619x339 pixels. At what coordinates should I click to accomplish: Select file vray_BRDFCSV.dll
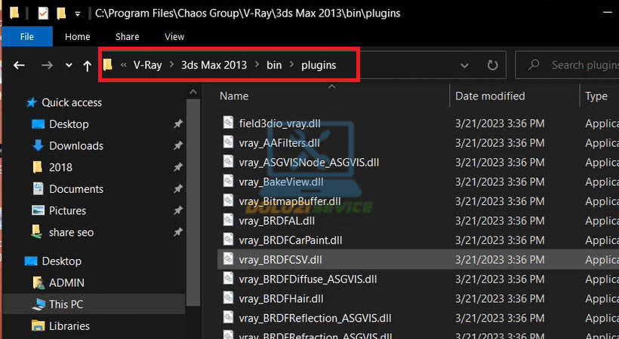tap(280, 260)
